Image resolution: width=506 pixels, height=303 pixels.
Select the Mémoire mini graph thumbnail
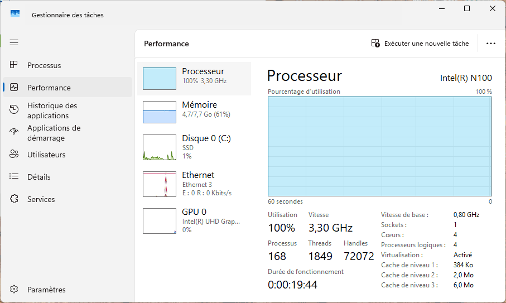tap(160, 112)
